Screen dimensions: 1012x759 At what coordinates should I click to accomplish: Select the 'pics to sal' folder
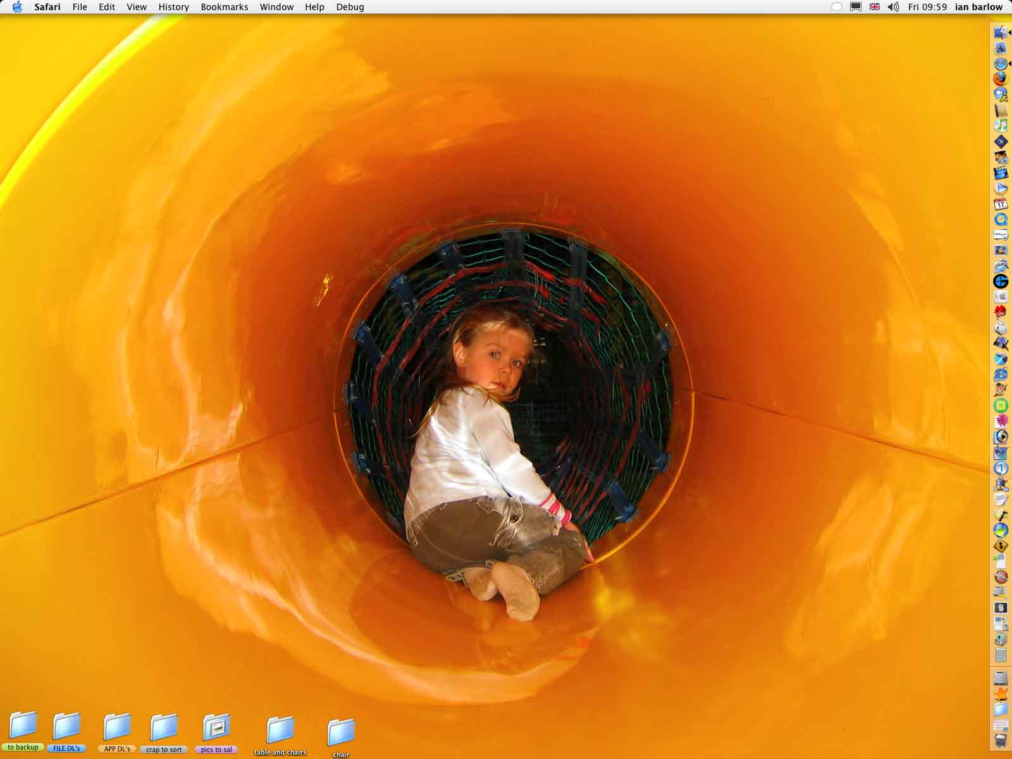[216, 734]
